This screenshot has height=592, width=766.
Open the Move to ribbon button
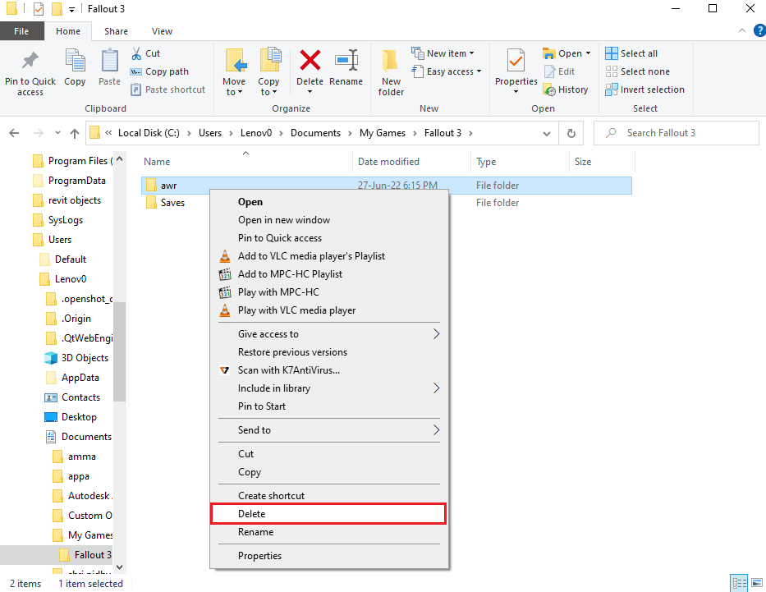point(234,72)
